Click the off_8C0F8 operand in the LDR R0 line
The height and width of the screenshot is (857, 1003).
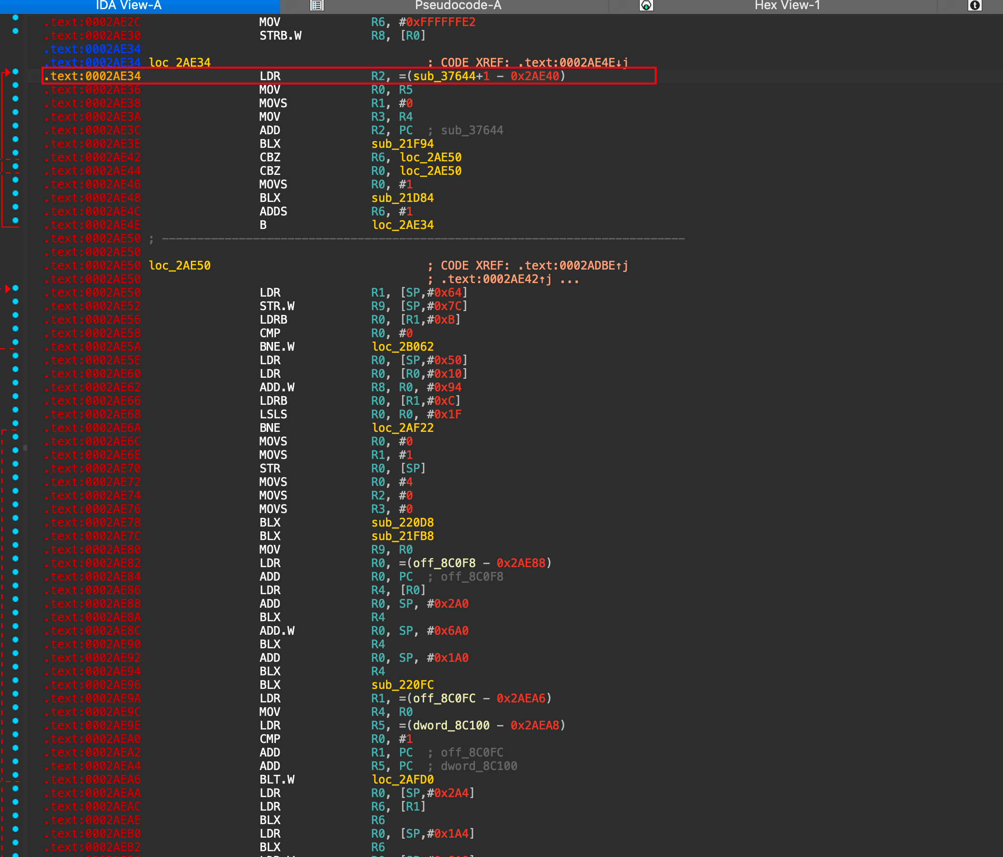444,563
